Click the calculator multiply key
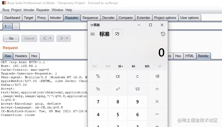This screenshot has height=127, width=222. 157,102
